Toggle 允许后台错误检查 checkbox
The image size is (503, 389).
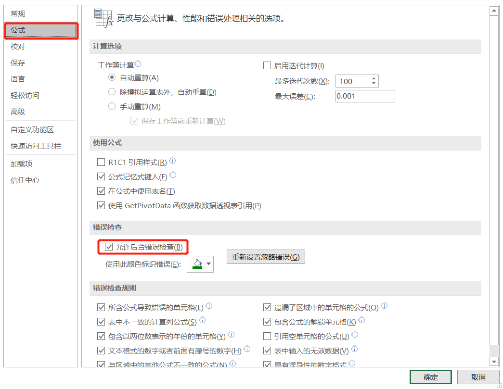pyautogui.click(x=108, y=247)
